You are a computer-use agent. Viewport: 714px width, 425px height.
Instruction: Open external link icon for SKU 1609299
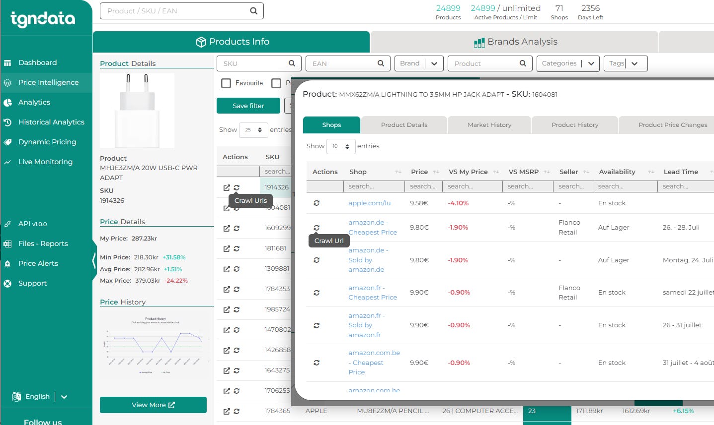point(227,228)
